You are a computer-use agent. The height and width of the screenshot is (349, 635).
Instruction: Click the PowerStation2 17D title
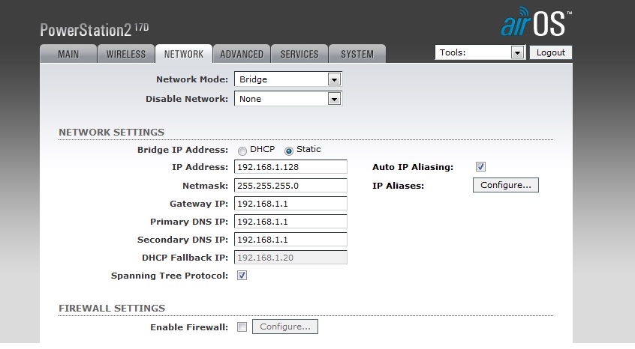[x=95, y=30]
